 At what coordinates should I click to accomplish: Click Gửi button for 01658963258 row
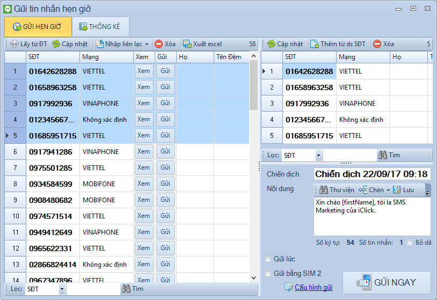pyautogui.click(x=165, y=87)
